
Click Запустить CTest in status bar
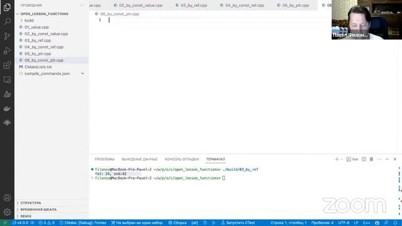[x=238, y=223]
